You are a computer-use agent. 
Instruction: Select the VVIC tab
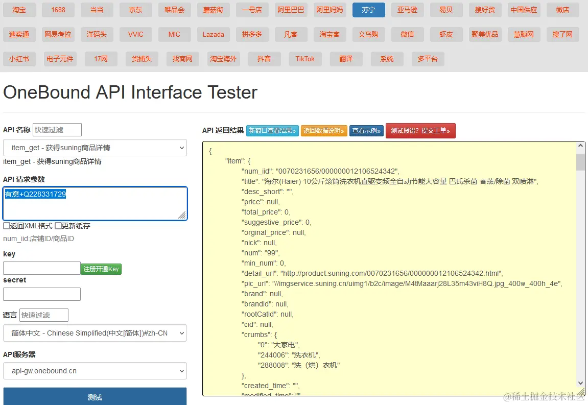136,35
